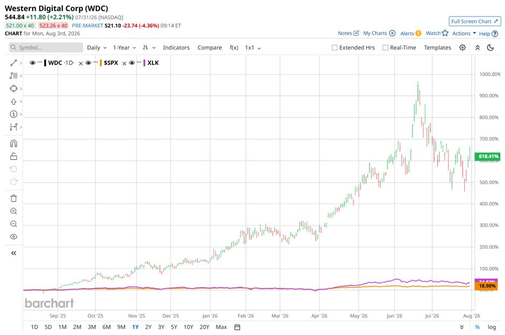505x335 pixels.
Task: Toggle XLK series visibility eye
Action: click(x=132, y=63)
